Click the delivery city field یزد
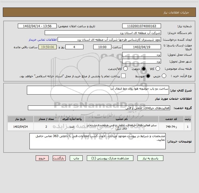Viewport: 199px width, 193px height. pyautogui.click(x=142, y=61)
